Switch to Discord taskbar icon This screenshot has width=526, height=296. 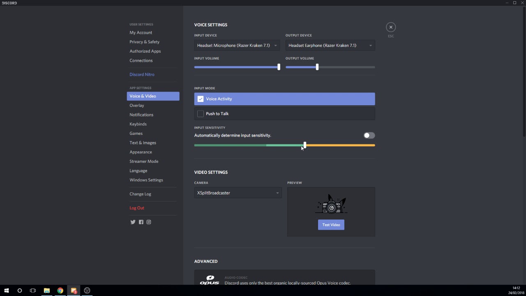74,291
